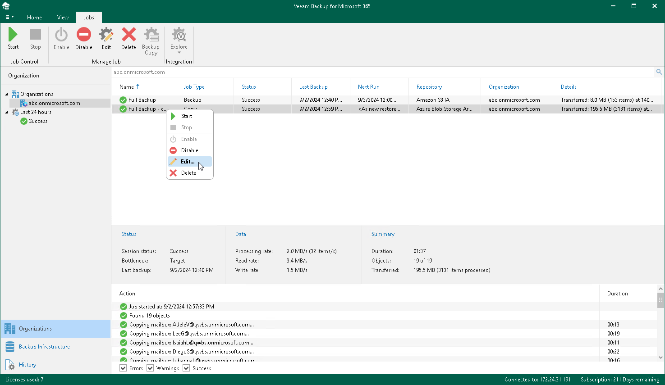Screen dimensions: 665x385
Task: Choose Edit... in the context menu
Action: click(x=190, y=162)
